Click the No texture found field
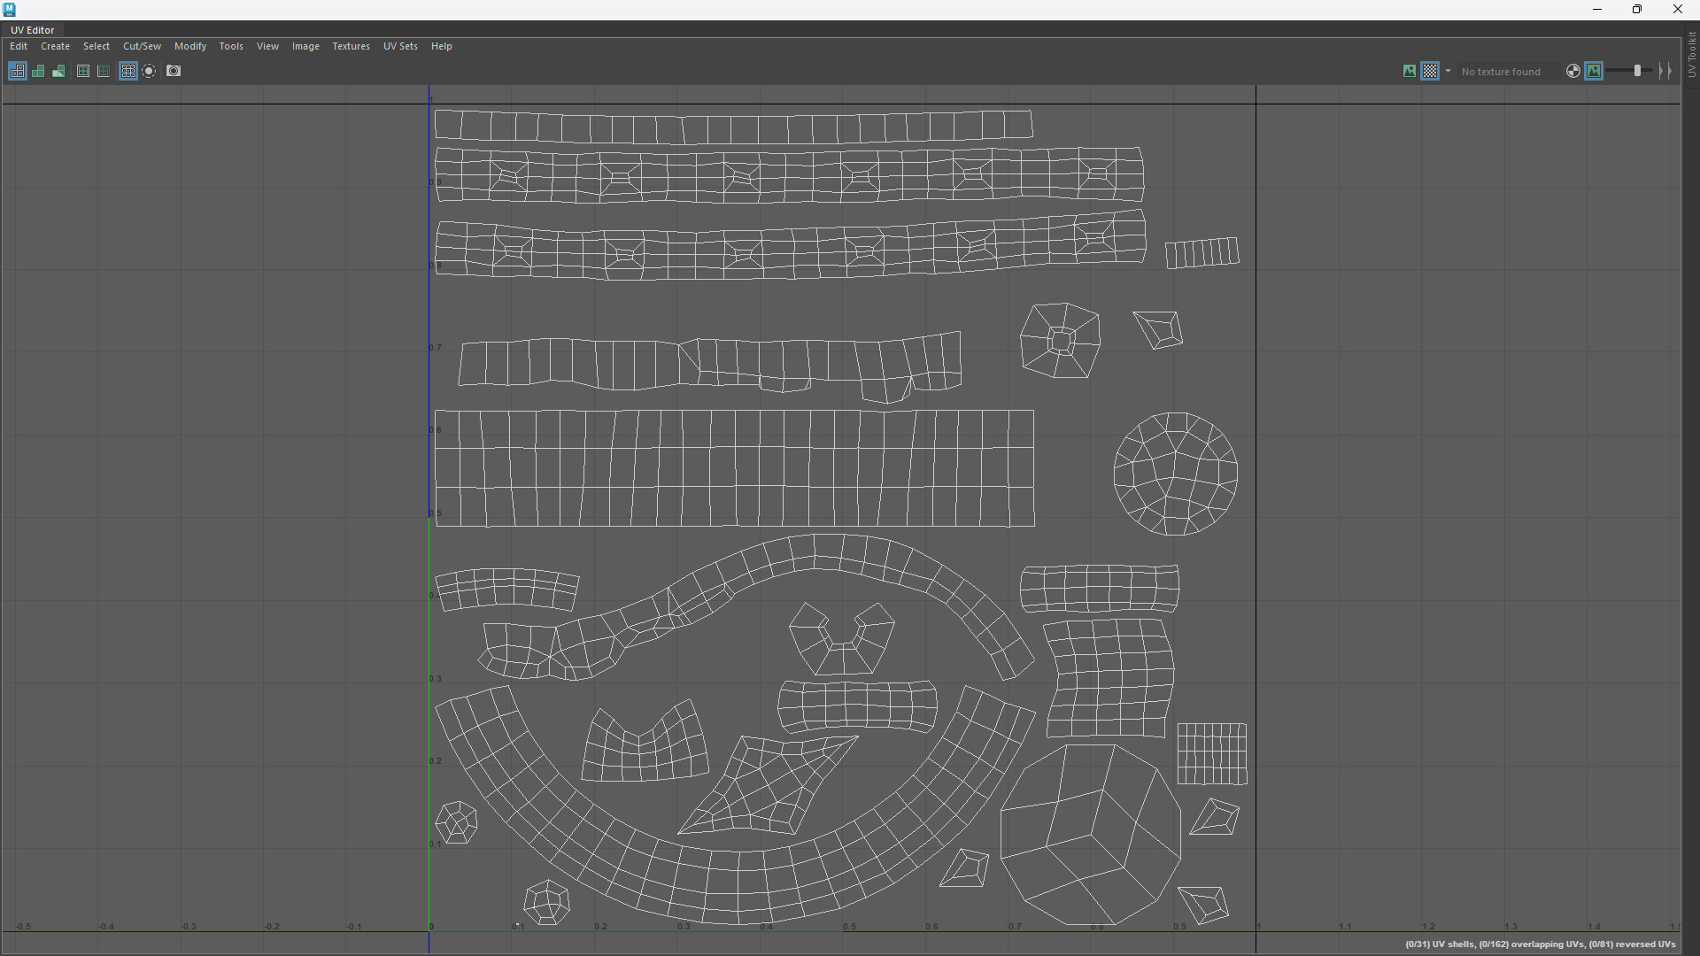The image size is (1700, 956). coord(1501,72)
